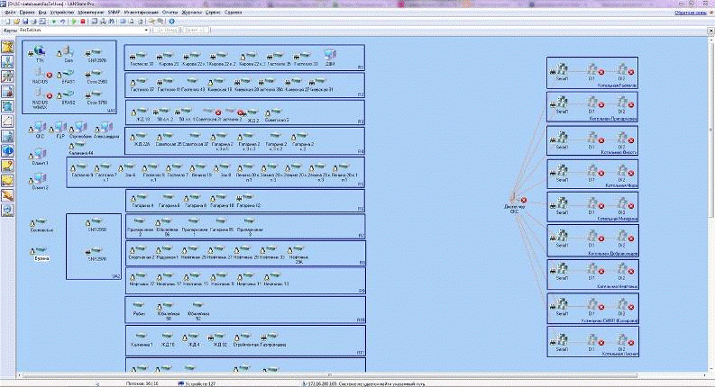
Task: Click the SNR2970 switch icon
Action: click(95, 52)
